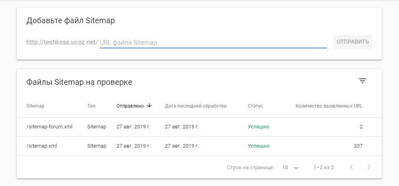Click Успешно status of sitemap.xml row

[259, 146]
